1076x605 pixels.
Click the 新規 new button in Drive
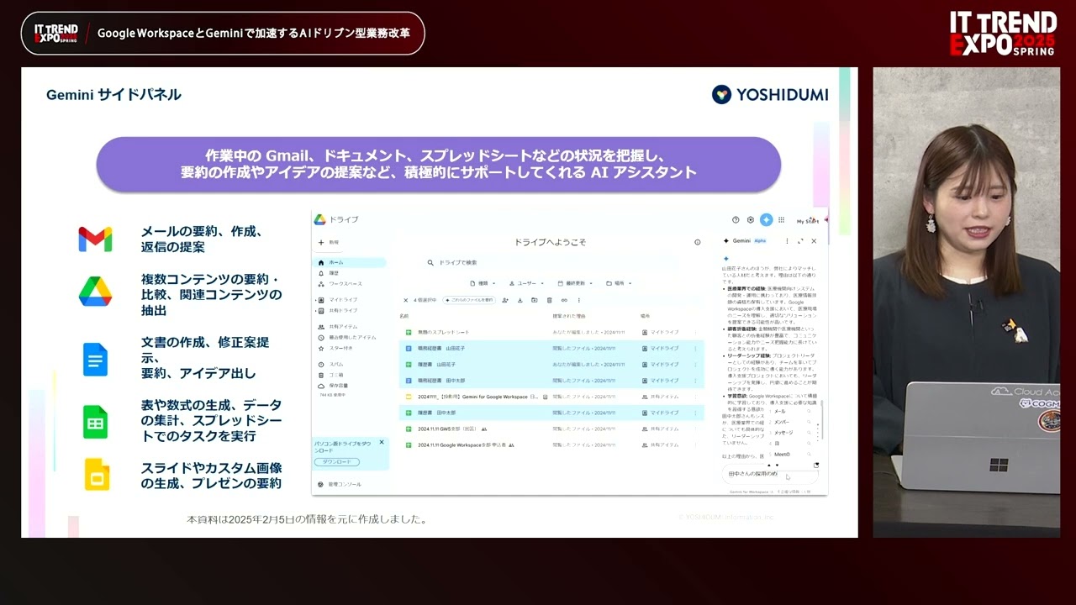click(x=329, y=242)
